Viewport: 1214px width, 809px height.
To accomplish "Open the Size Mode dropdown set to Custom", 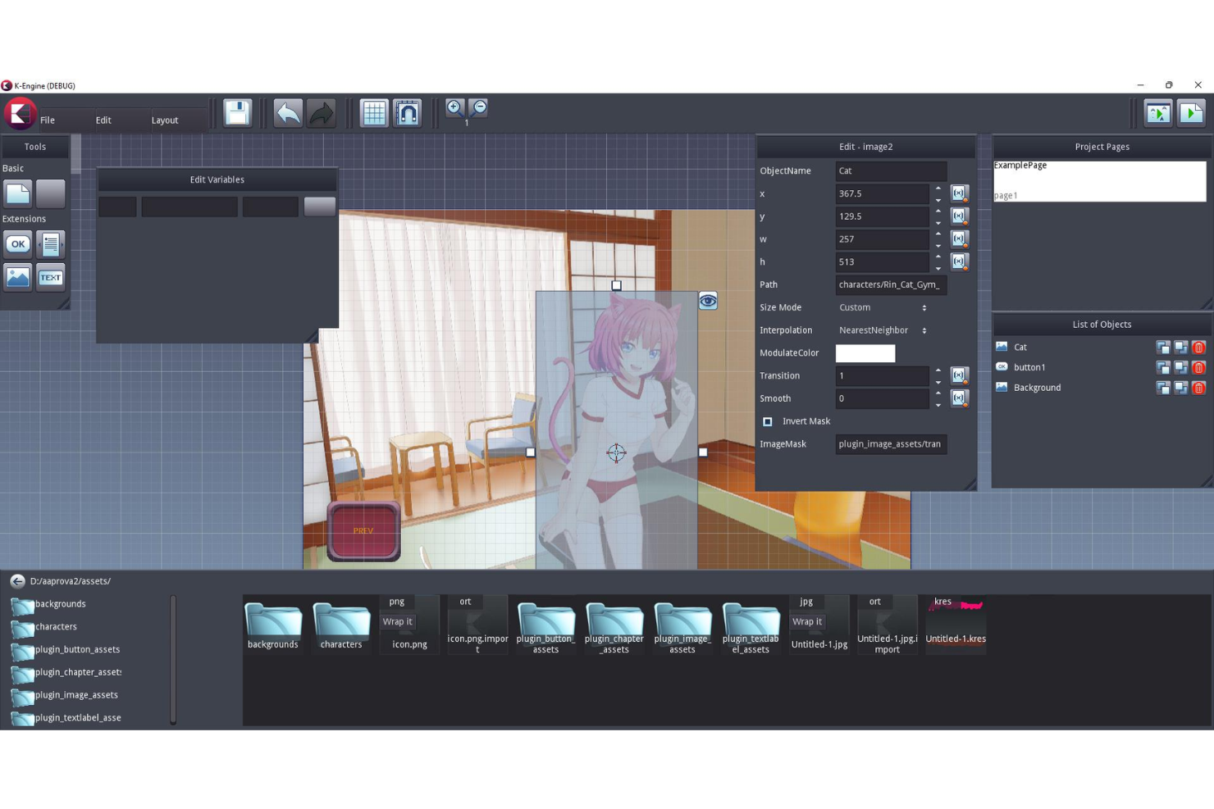I will [x=882, y=307].
